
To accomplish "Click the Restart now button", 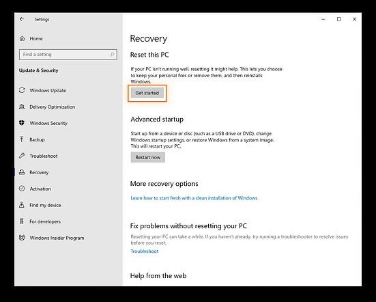I will 148,157.
